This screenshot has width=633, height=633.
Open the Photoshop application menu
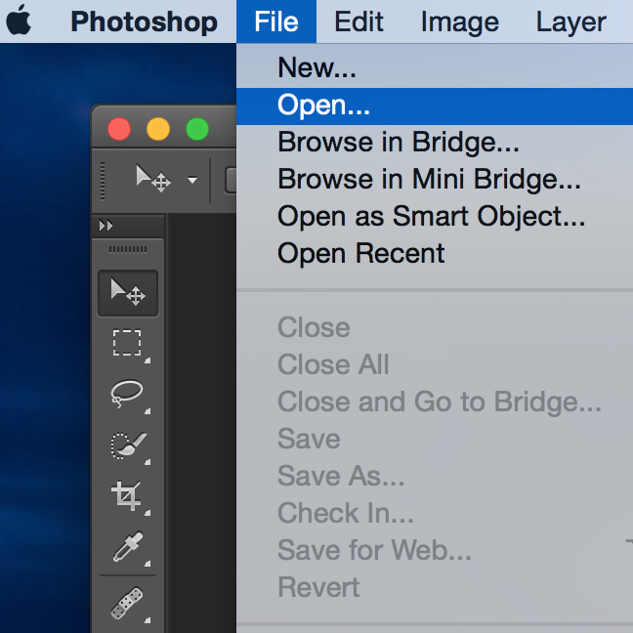[x=144, y=21]
